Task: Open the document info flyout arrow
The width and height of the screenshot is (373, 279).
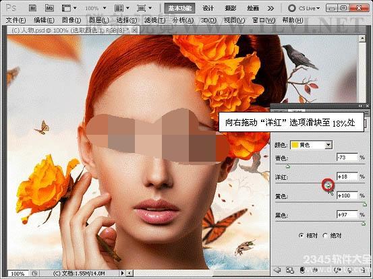Action: tap(122, 274)
